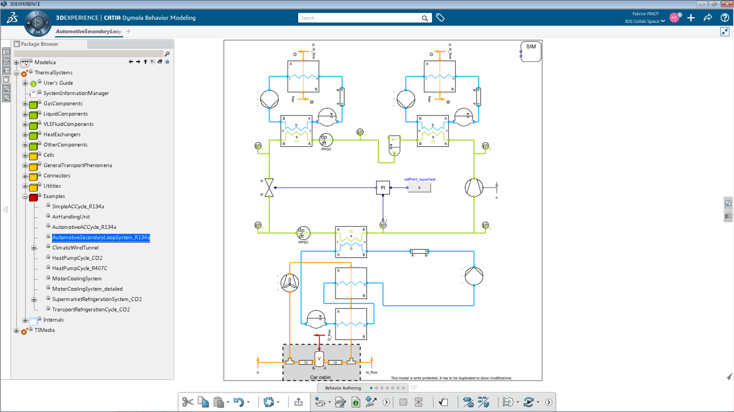This screenshot has width=734, height=412.
Task: Click the Export upload icon in toolbar
Action: [x=299, y=402]
